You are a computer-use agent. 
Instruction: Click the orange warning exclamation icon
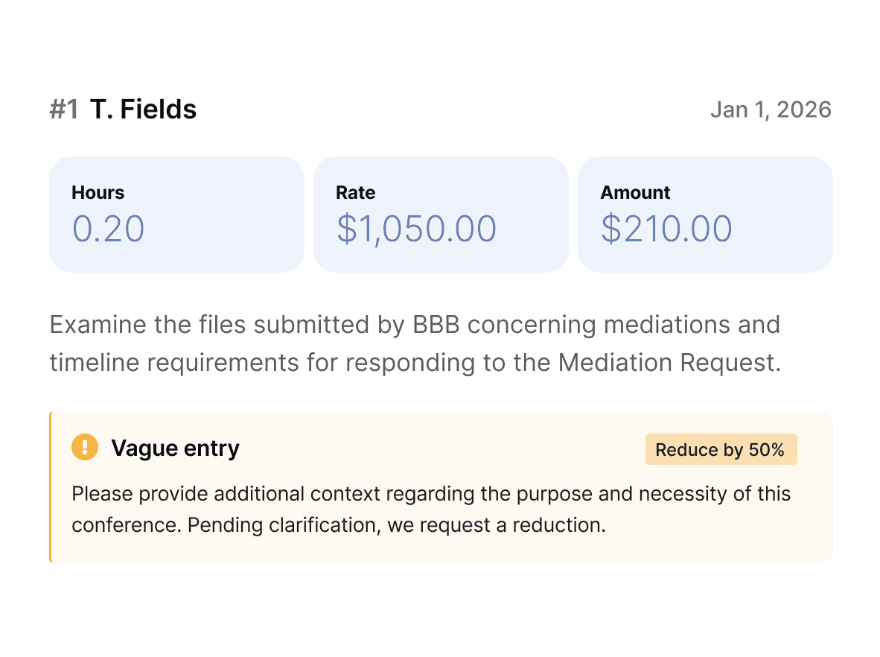[85, 448]
